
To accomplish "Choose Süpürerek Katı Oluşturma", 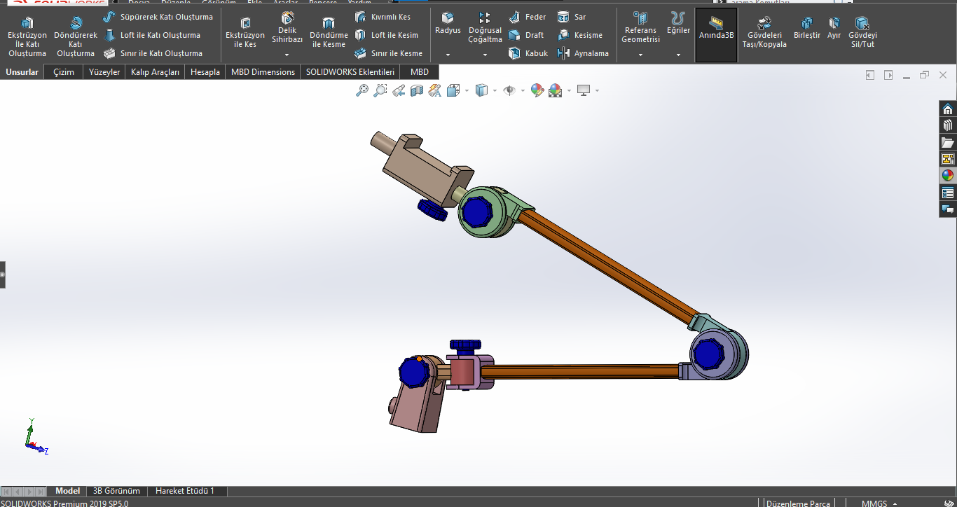I will [158, 17].
